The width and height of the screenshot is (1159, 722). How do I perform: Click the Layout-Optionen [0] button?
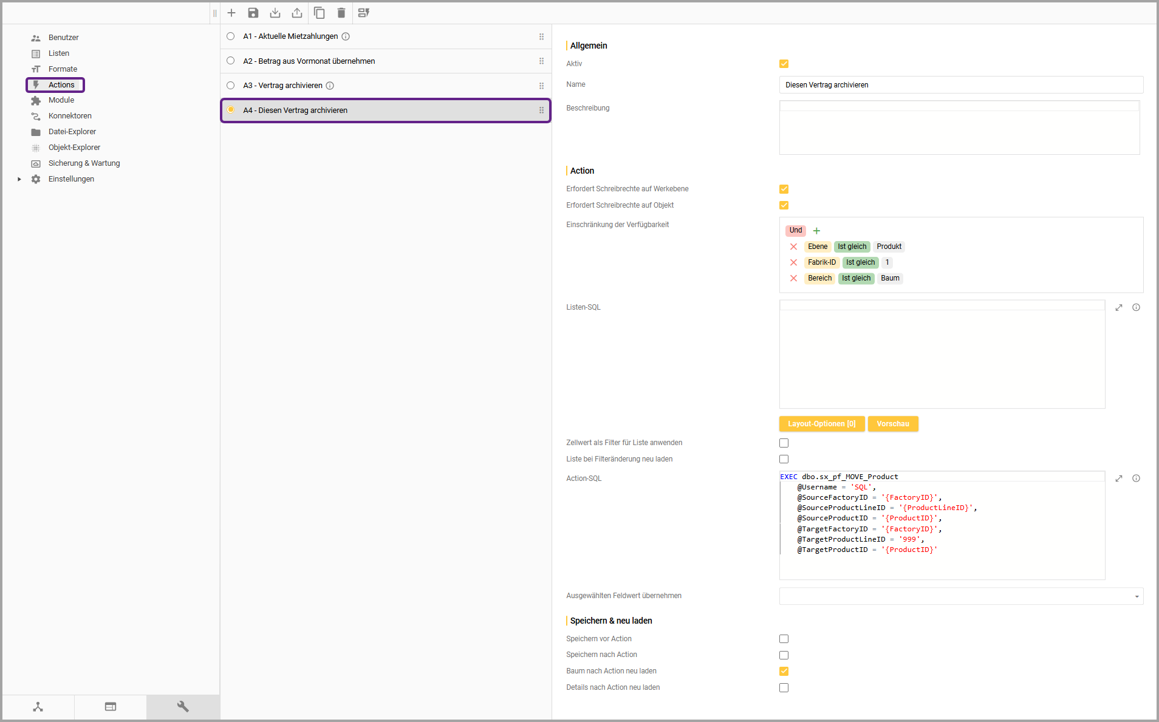point(821,424)
